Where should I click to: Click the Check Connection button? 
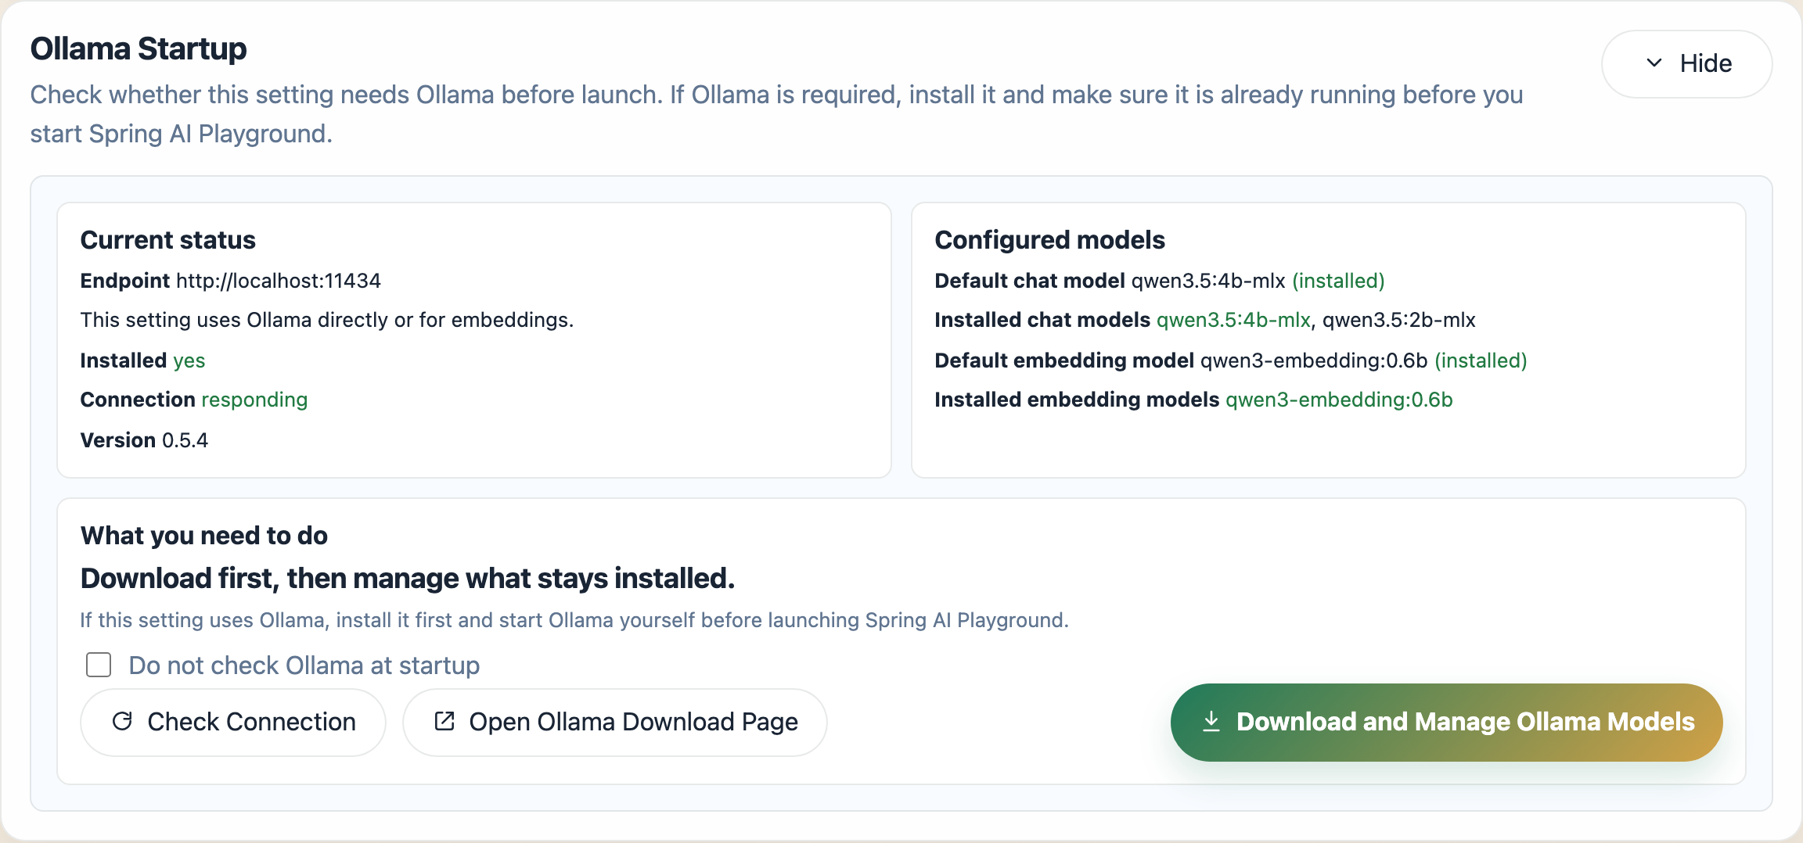(x=233, y=722)
